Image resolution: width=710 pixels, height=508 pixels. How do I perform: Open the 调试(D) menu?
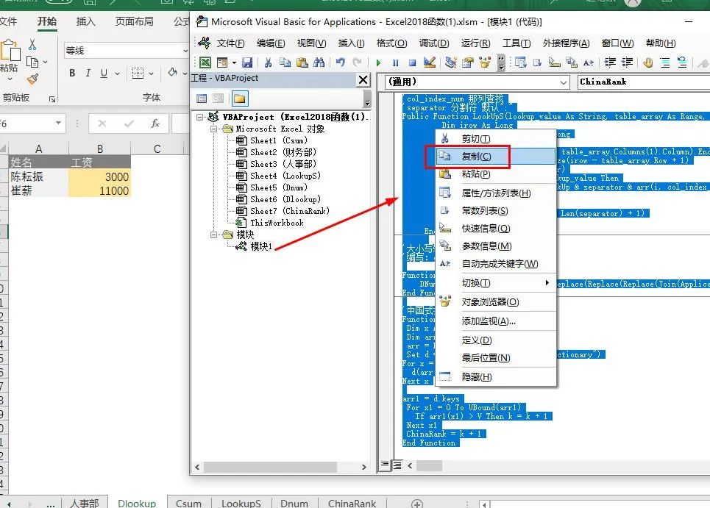tap(434, 43)
